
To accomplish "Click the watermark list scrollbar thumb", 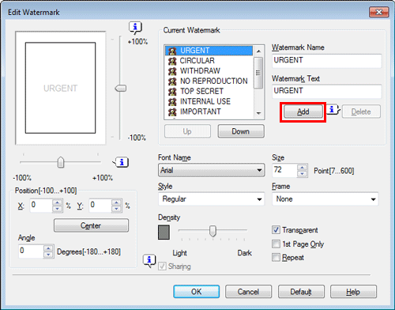I will point(258,73).
